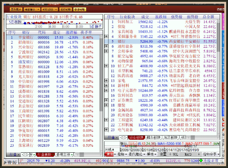Expand the 通用设备 sector row
This screenshot has width=228, height=168.
click(x=106, y=46)
